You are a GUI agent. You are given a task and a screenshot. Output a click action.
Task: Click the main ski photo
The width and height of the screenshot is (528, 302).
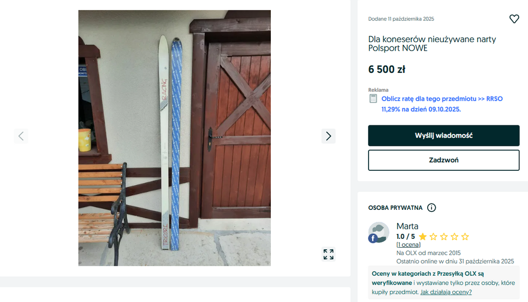point(174,138)
